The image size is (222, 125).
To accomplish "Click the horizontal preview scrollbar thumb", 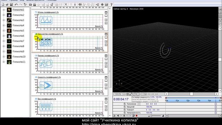I will point(191,94).
